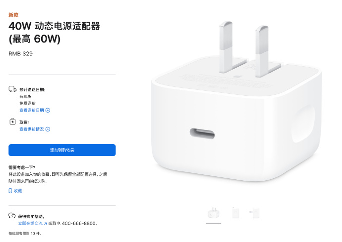Click the RMB 329 price text
The height and width of the screenshot is (242, 342).
(20, 54)
